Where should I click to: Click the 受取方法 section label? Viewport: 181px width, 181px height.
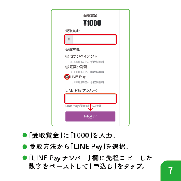click(x=73, y=50)
